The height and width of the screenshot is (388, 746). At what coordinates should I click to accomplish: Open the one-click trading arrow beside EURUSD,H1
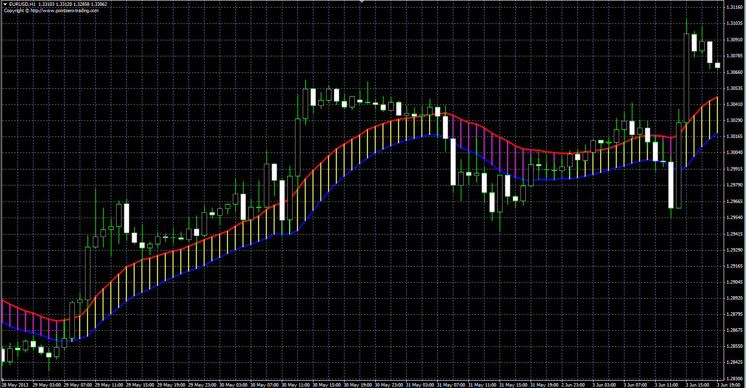(5, 4)
